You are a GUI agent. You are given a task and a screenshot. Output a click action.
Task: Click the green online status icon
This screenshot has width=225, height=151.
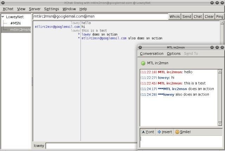coord(143,63)
